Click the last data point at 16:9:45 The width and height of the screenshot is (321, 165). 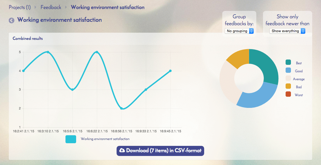tap(170, 71)
